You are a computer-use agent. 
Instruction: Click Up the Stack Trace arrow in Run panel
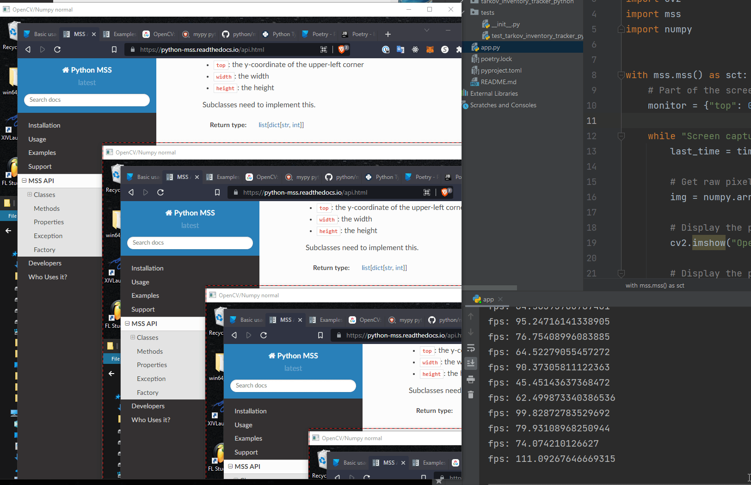pos(471,316)
